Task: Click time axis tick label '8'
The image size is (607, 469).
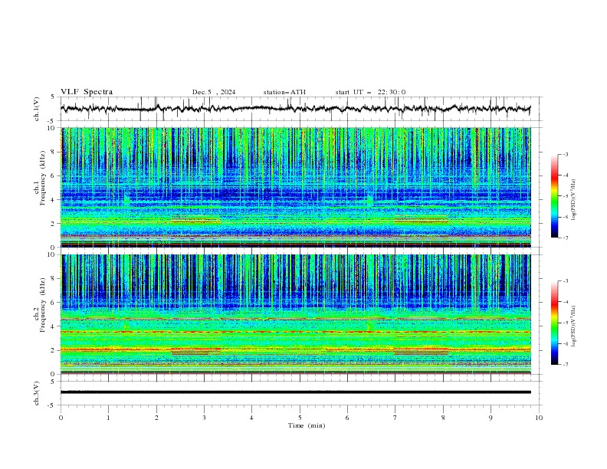Action: click(443, 418)
